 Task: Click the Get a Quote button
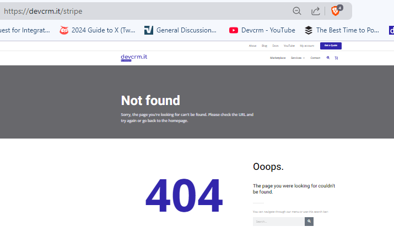point(331,46)
